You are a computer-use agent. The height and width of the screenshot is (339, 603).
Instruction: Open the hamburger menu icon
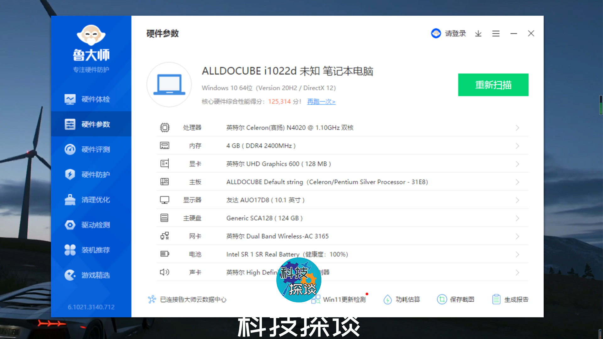click(496, 33)
